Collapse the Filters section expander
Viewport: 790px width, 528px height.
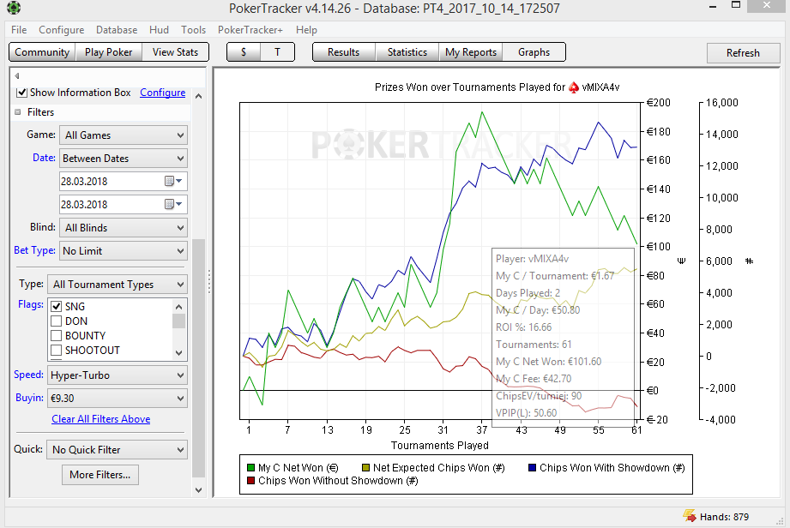(18, 112)
